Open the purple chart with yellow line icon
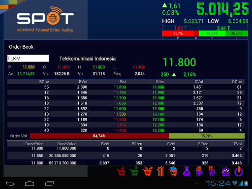Screen dimensions: 252x189 pyautogui.click(x=225, y=171)
